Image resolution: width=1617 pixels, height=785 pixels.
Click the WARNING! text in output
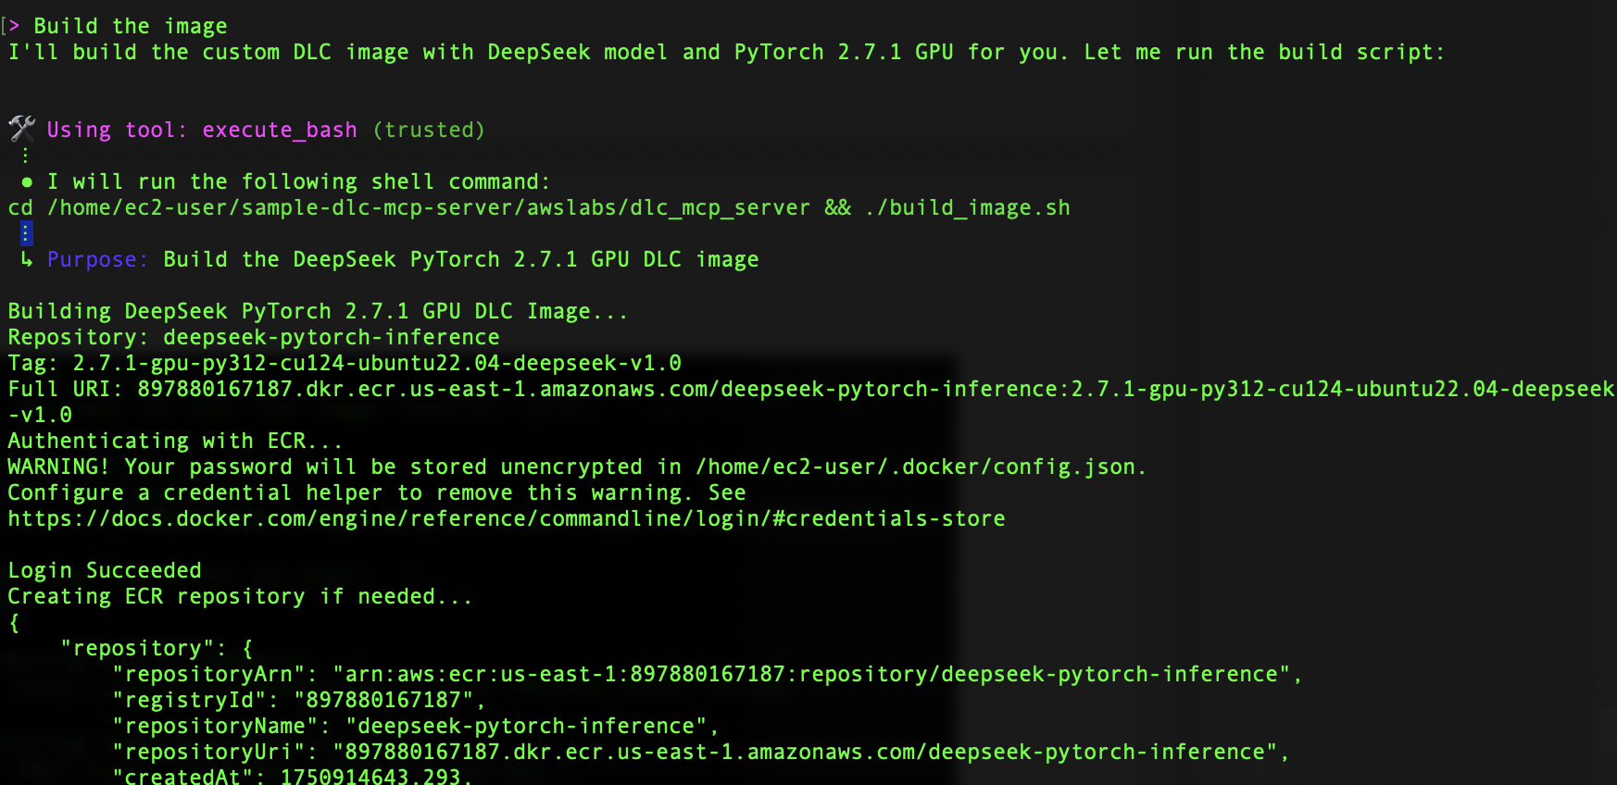click(x=58, y=467)
